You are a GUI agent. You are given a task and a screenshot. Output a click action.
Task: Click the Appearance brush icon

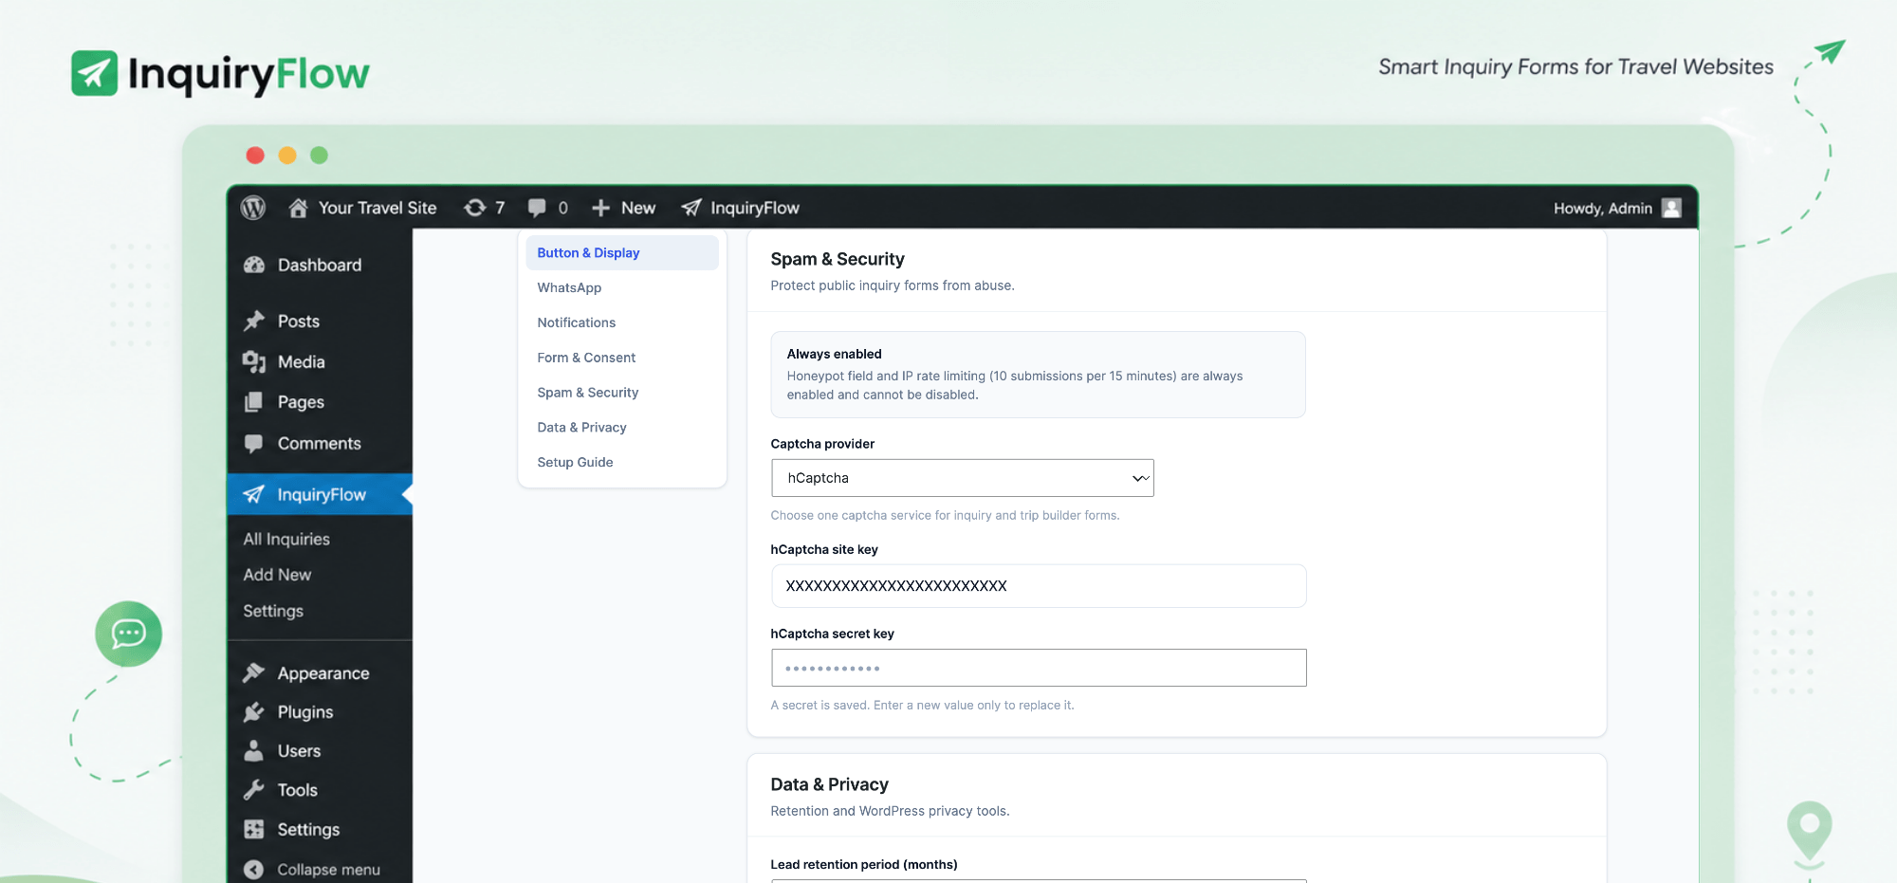pos(254,672)
